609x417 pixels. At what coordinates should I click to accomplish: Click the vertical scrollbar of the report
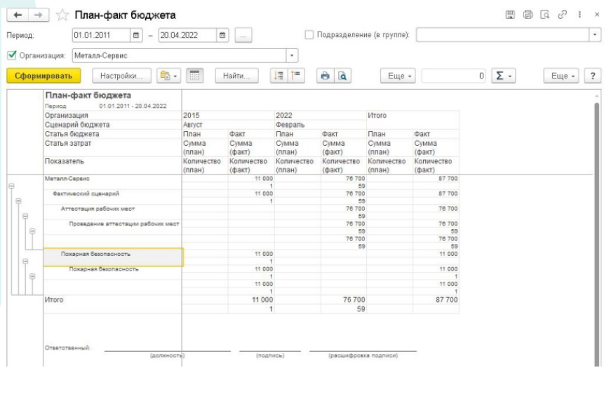(x=597, y=233)
